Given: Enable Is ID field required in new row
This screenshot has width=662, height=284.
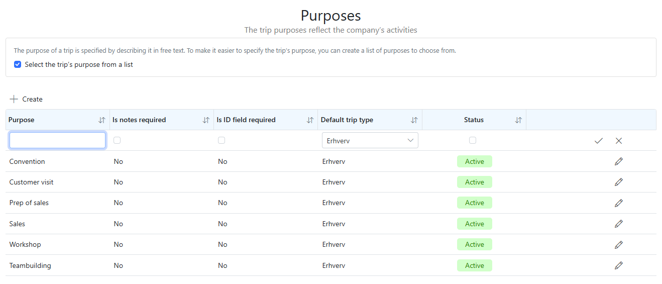Looking at the screenshot, I should click(x=222, y=141).
